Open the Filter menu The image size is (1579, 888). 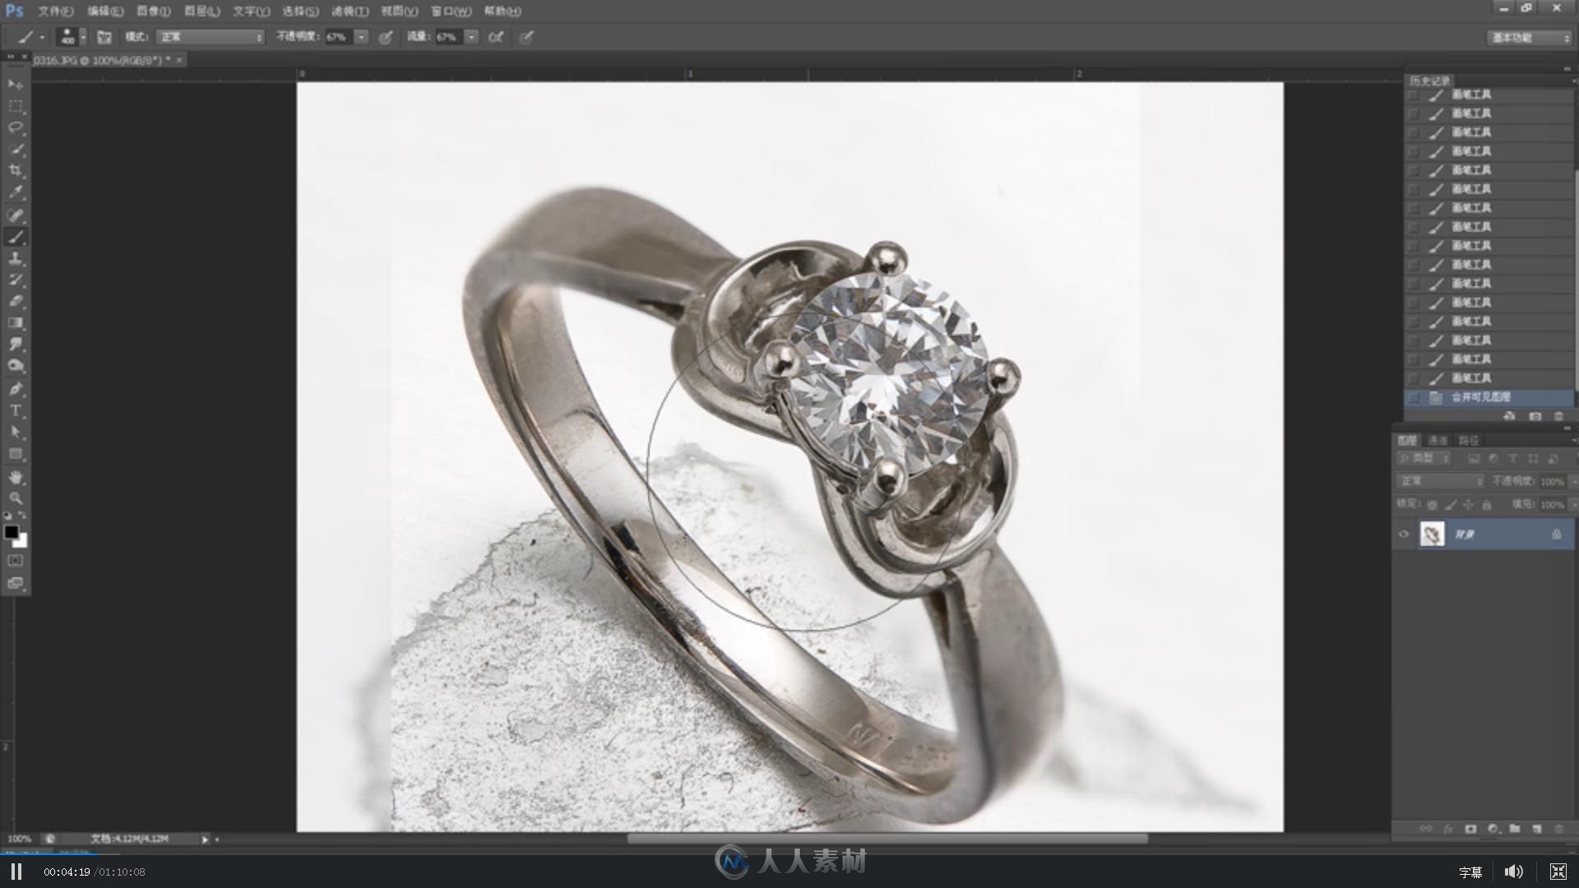350,12
